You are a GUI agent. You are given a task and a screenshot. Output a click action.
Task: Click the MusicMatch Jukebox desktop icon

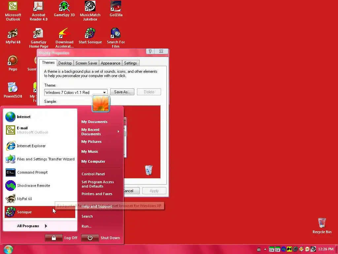click(90, 11)
